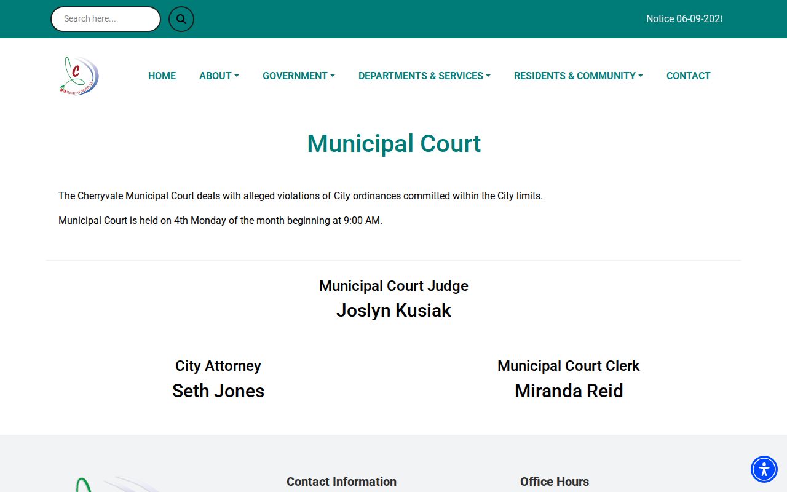Viewport: 787px width, 492px height.
Task: Select judge name Joslyn Kusiak
Action: click(x=393, y=311)
